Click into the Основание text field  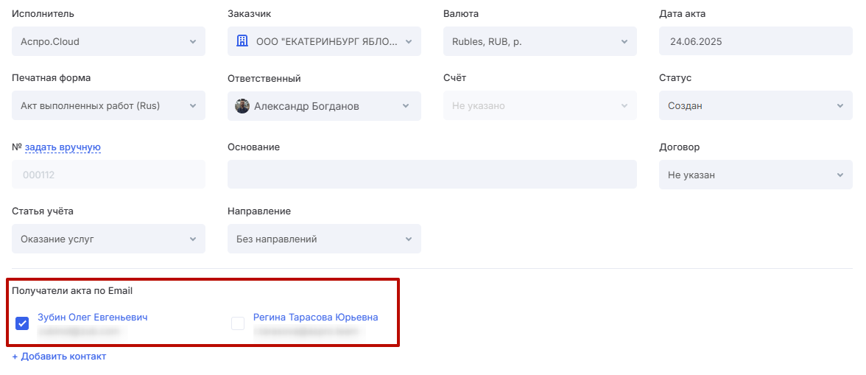click(432, 175)
